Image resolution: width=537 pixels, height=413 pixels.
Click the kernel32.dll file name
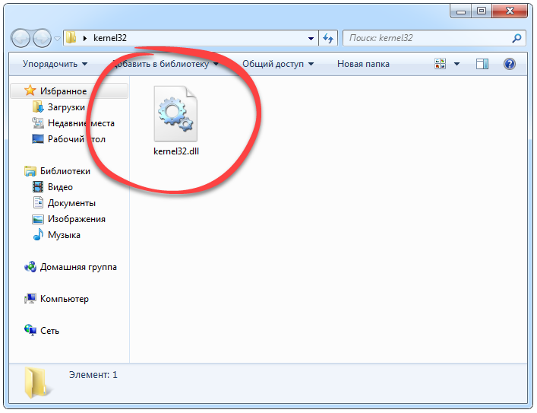coord(176,151)
